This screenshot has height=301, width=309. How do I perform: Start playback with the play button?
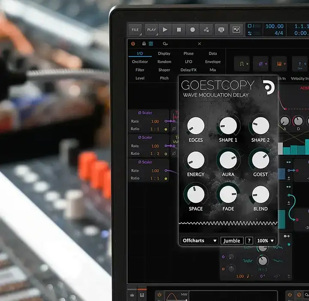pos(165,30)
